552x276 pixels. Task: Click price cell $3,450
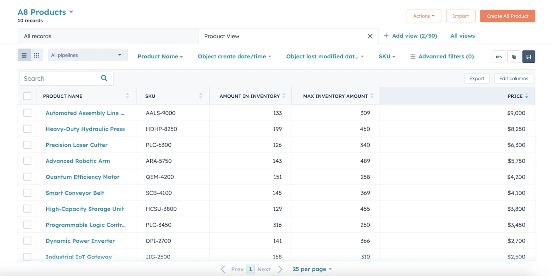click(516, 225)
